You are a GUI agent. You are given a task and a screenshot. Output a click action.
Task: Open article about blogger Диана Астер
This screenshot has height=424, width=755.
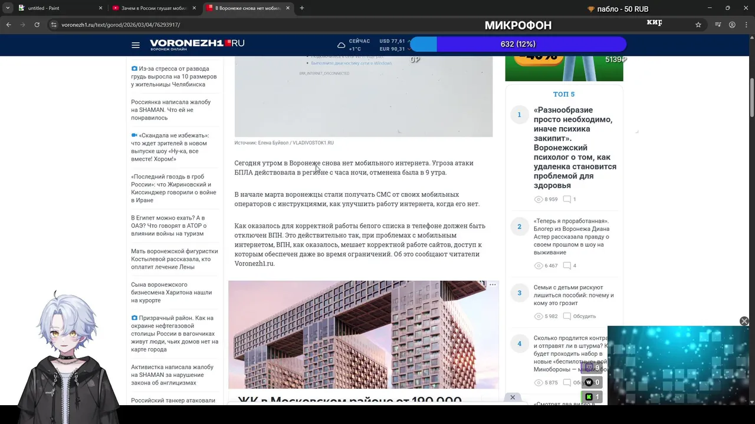[572, 237]
